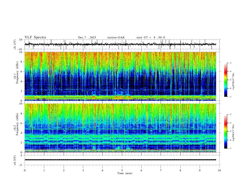Click the "ch.3(V)" axis label
This screenshot has width=247, height=191.
(x=15, y=160)
